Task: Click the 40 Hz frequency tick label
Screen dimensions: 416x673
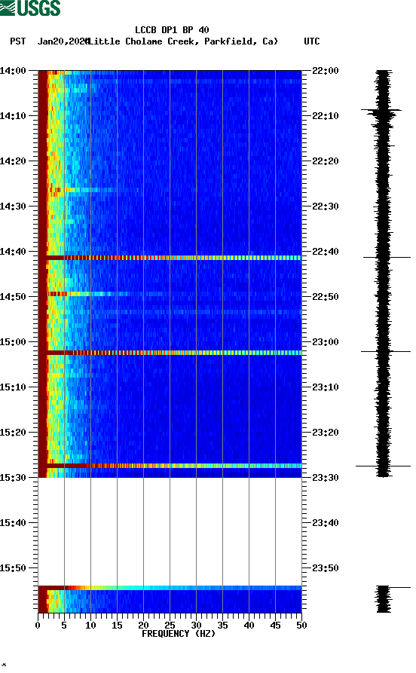Action: click(249, 626)
